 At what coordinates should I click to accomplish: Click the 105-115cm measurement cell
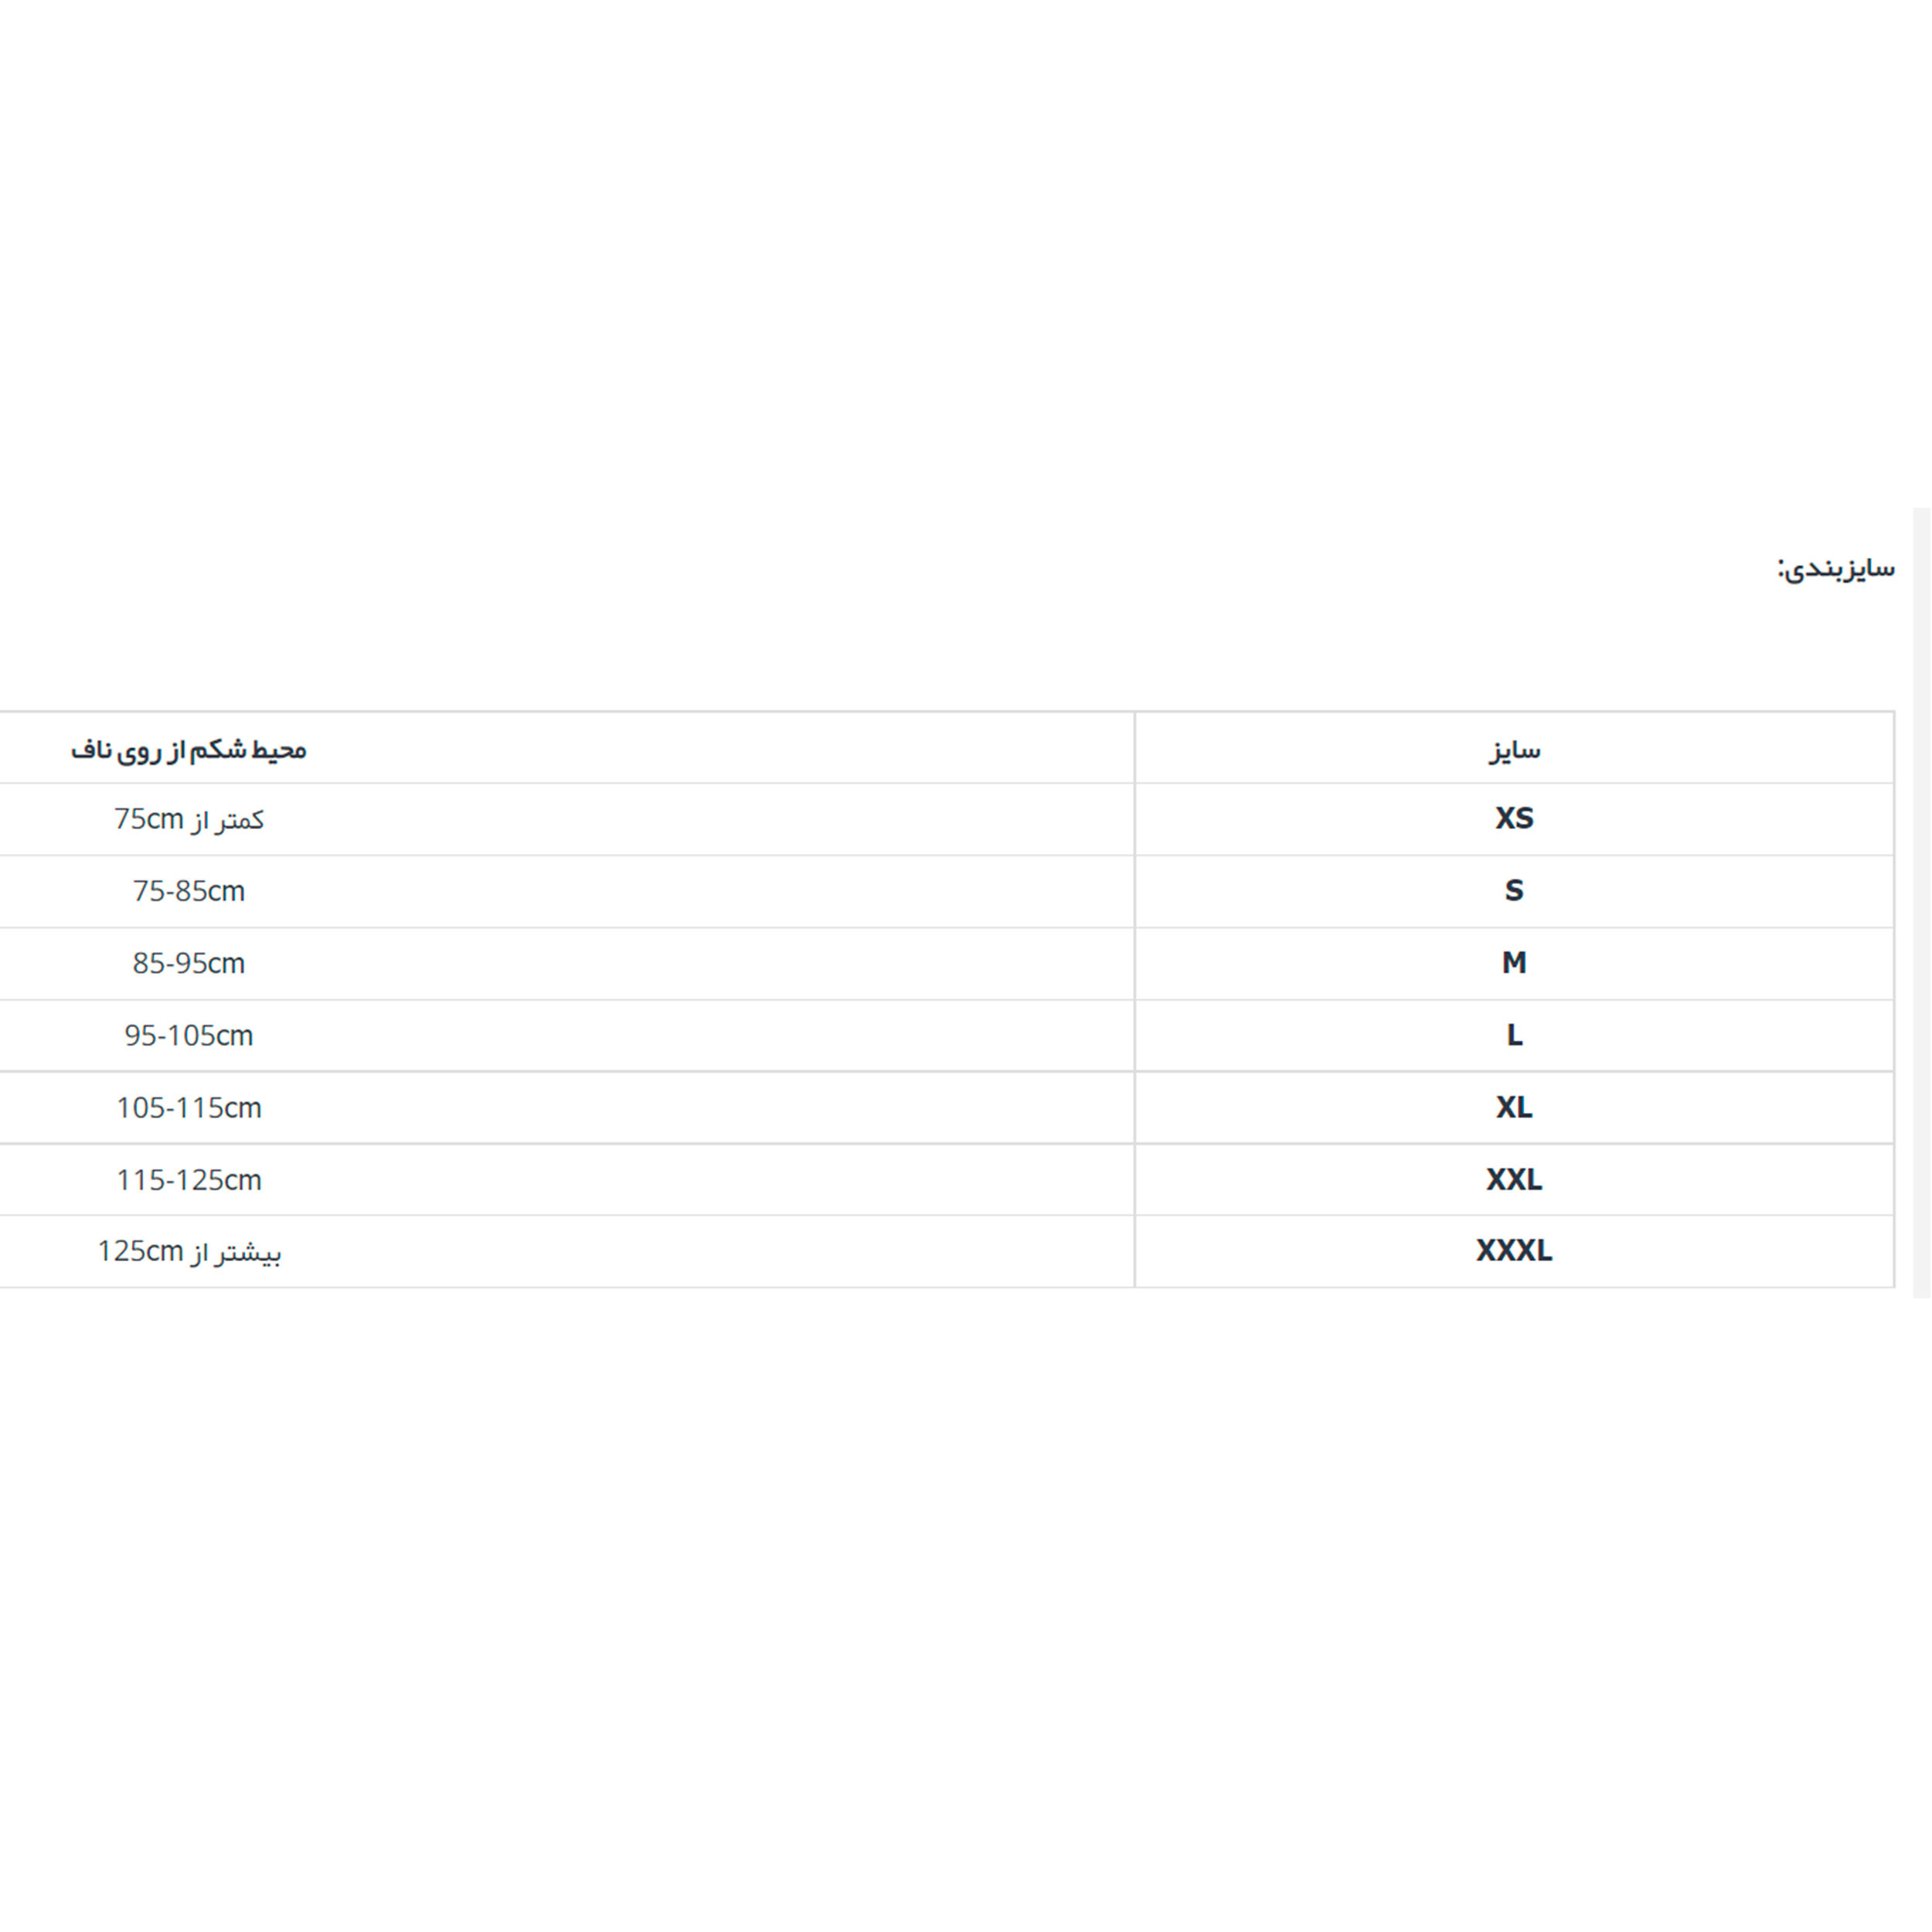(x=188, y=1107)
